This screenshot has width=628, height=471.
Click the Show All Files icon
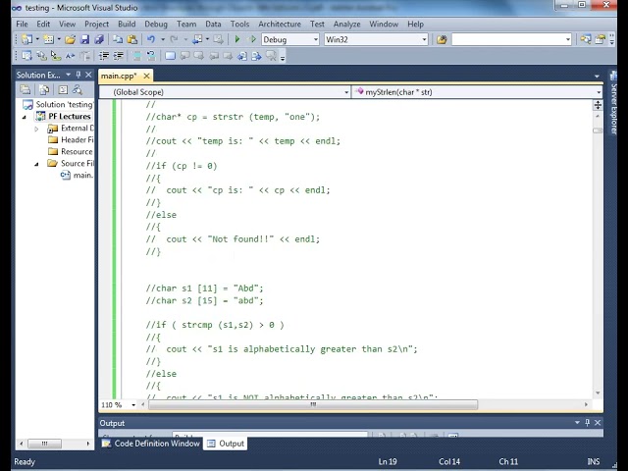(x=44, y=89)
